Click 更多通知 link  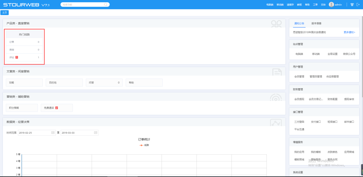coord(349,32)
